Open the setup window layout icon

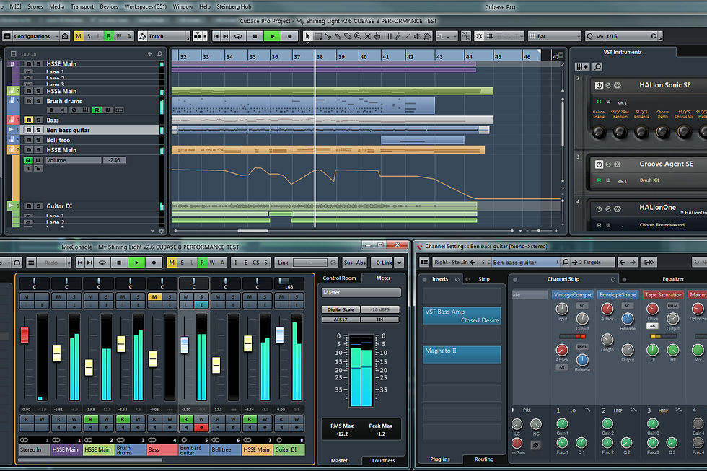7,36
